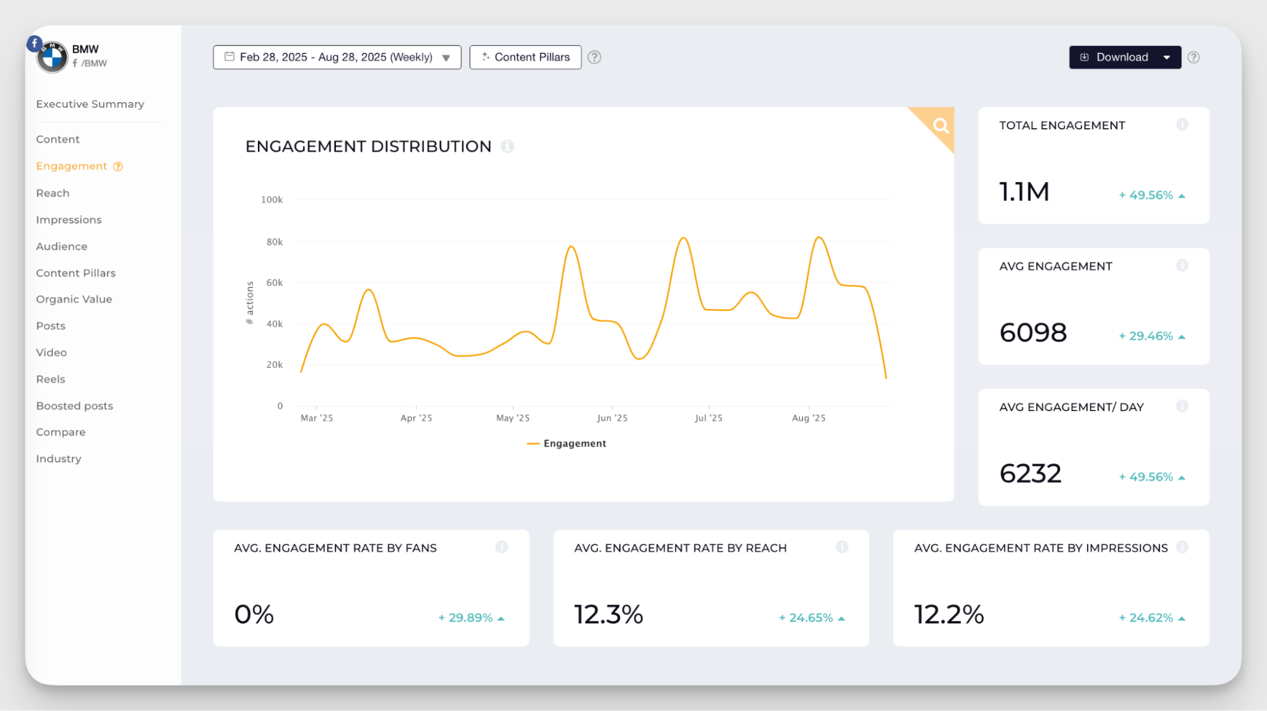Expand the Download options arrow
The image size is (1267, 711).
coord(1167,57)
